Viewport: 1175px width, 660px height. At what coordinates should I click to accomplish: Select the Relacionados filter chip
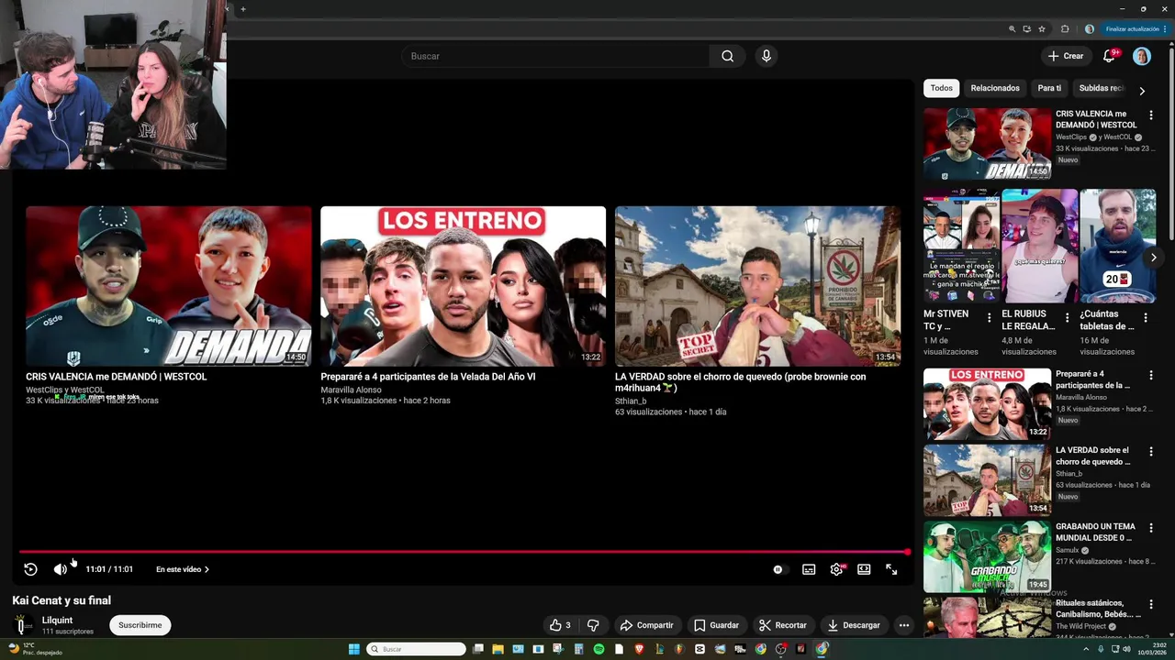(995, 88)
